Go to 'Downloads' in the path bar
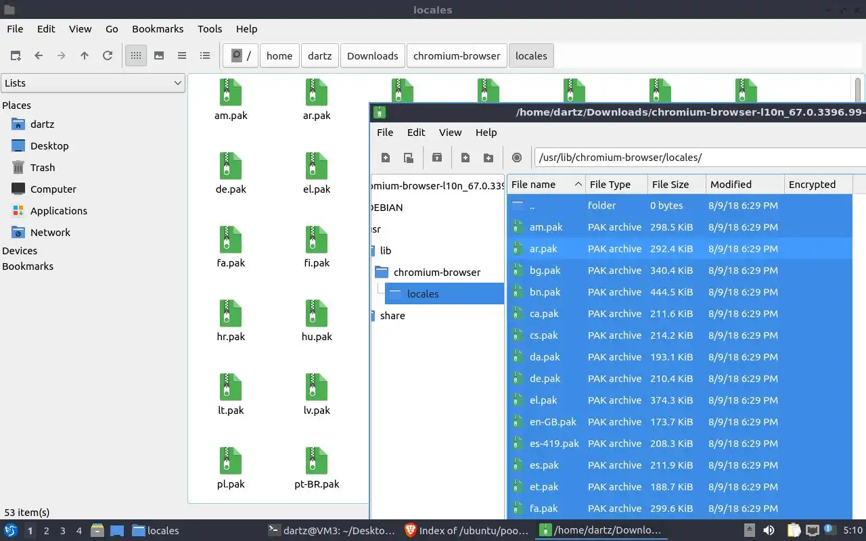The height and width of the screenshot is (541, 866). (x=373, y=55)
